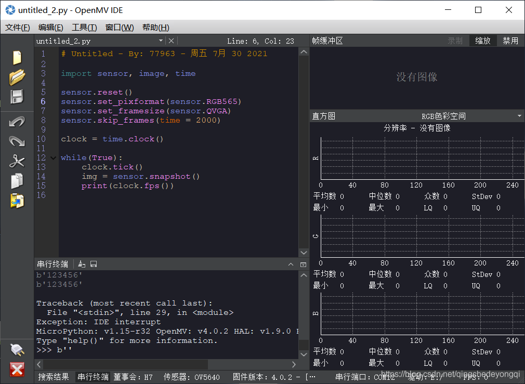The image size is (525, 384).
Task: Undo the last edit with the back arrow icon
Action: tap(17, 121)
